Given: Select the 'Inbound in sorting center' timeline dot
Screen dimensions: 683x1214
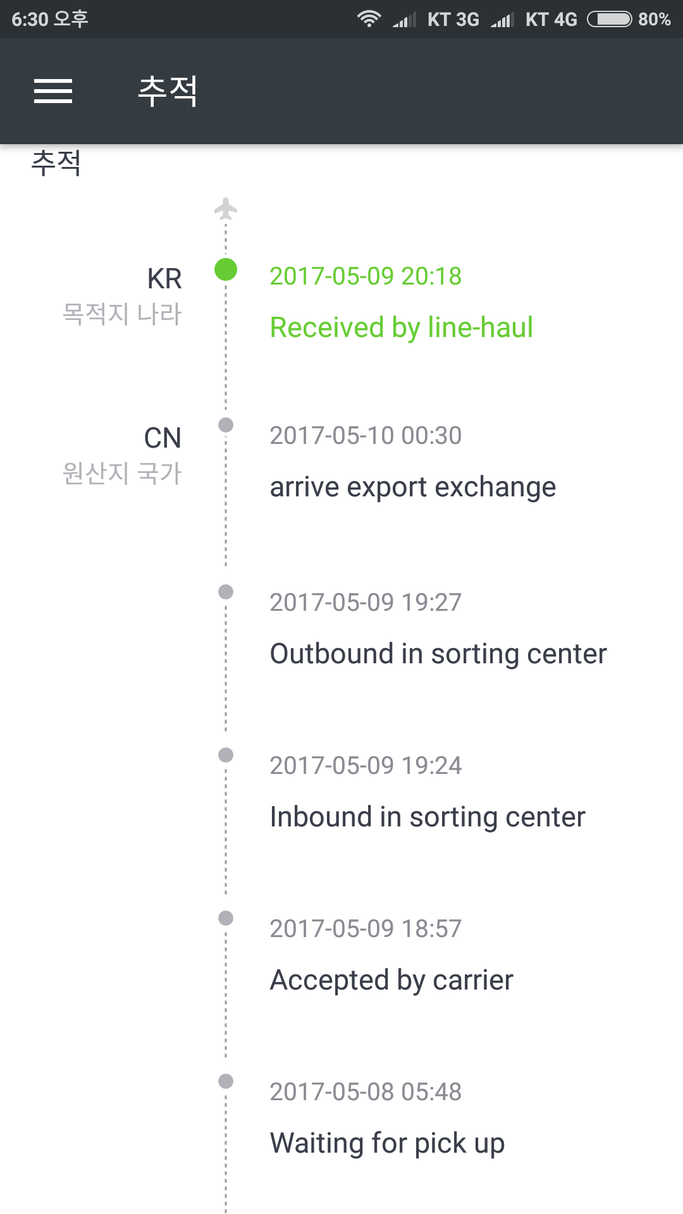Looking at the screenshot, I should click(x=226, y=755).
